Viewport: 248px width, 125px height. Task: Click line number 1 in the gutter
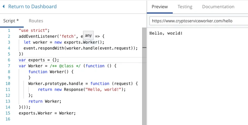(x=9, y=30)
